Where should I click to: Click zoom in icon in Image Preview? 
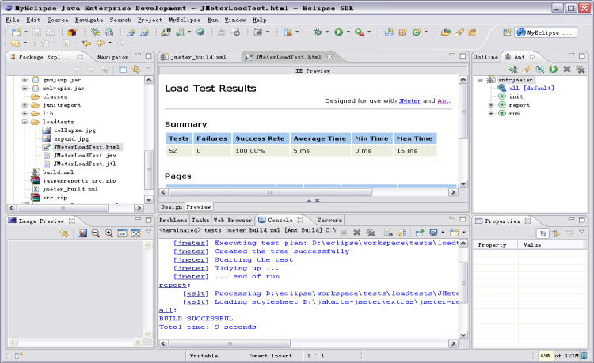[109, 234]
